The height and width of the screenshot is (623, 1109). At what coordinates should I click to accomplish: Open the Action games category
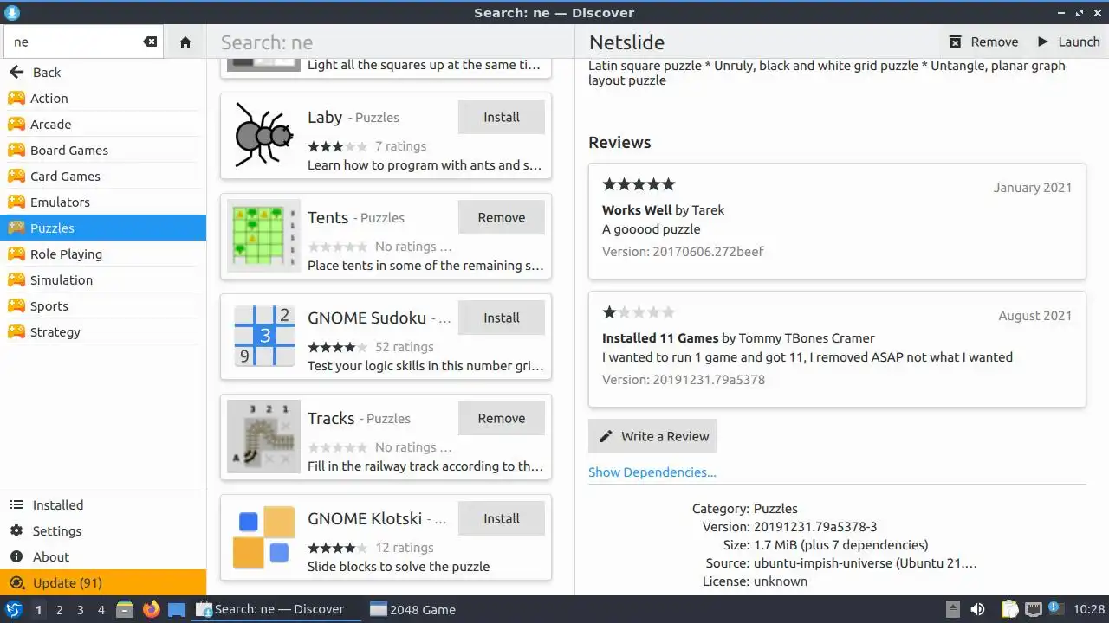coord(103,99)
